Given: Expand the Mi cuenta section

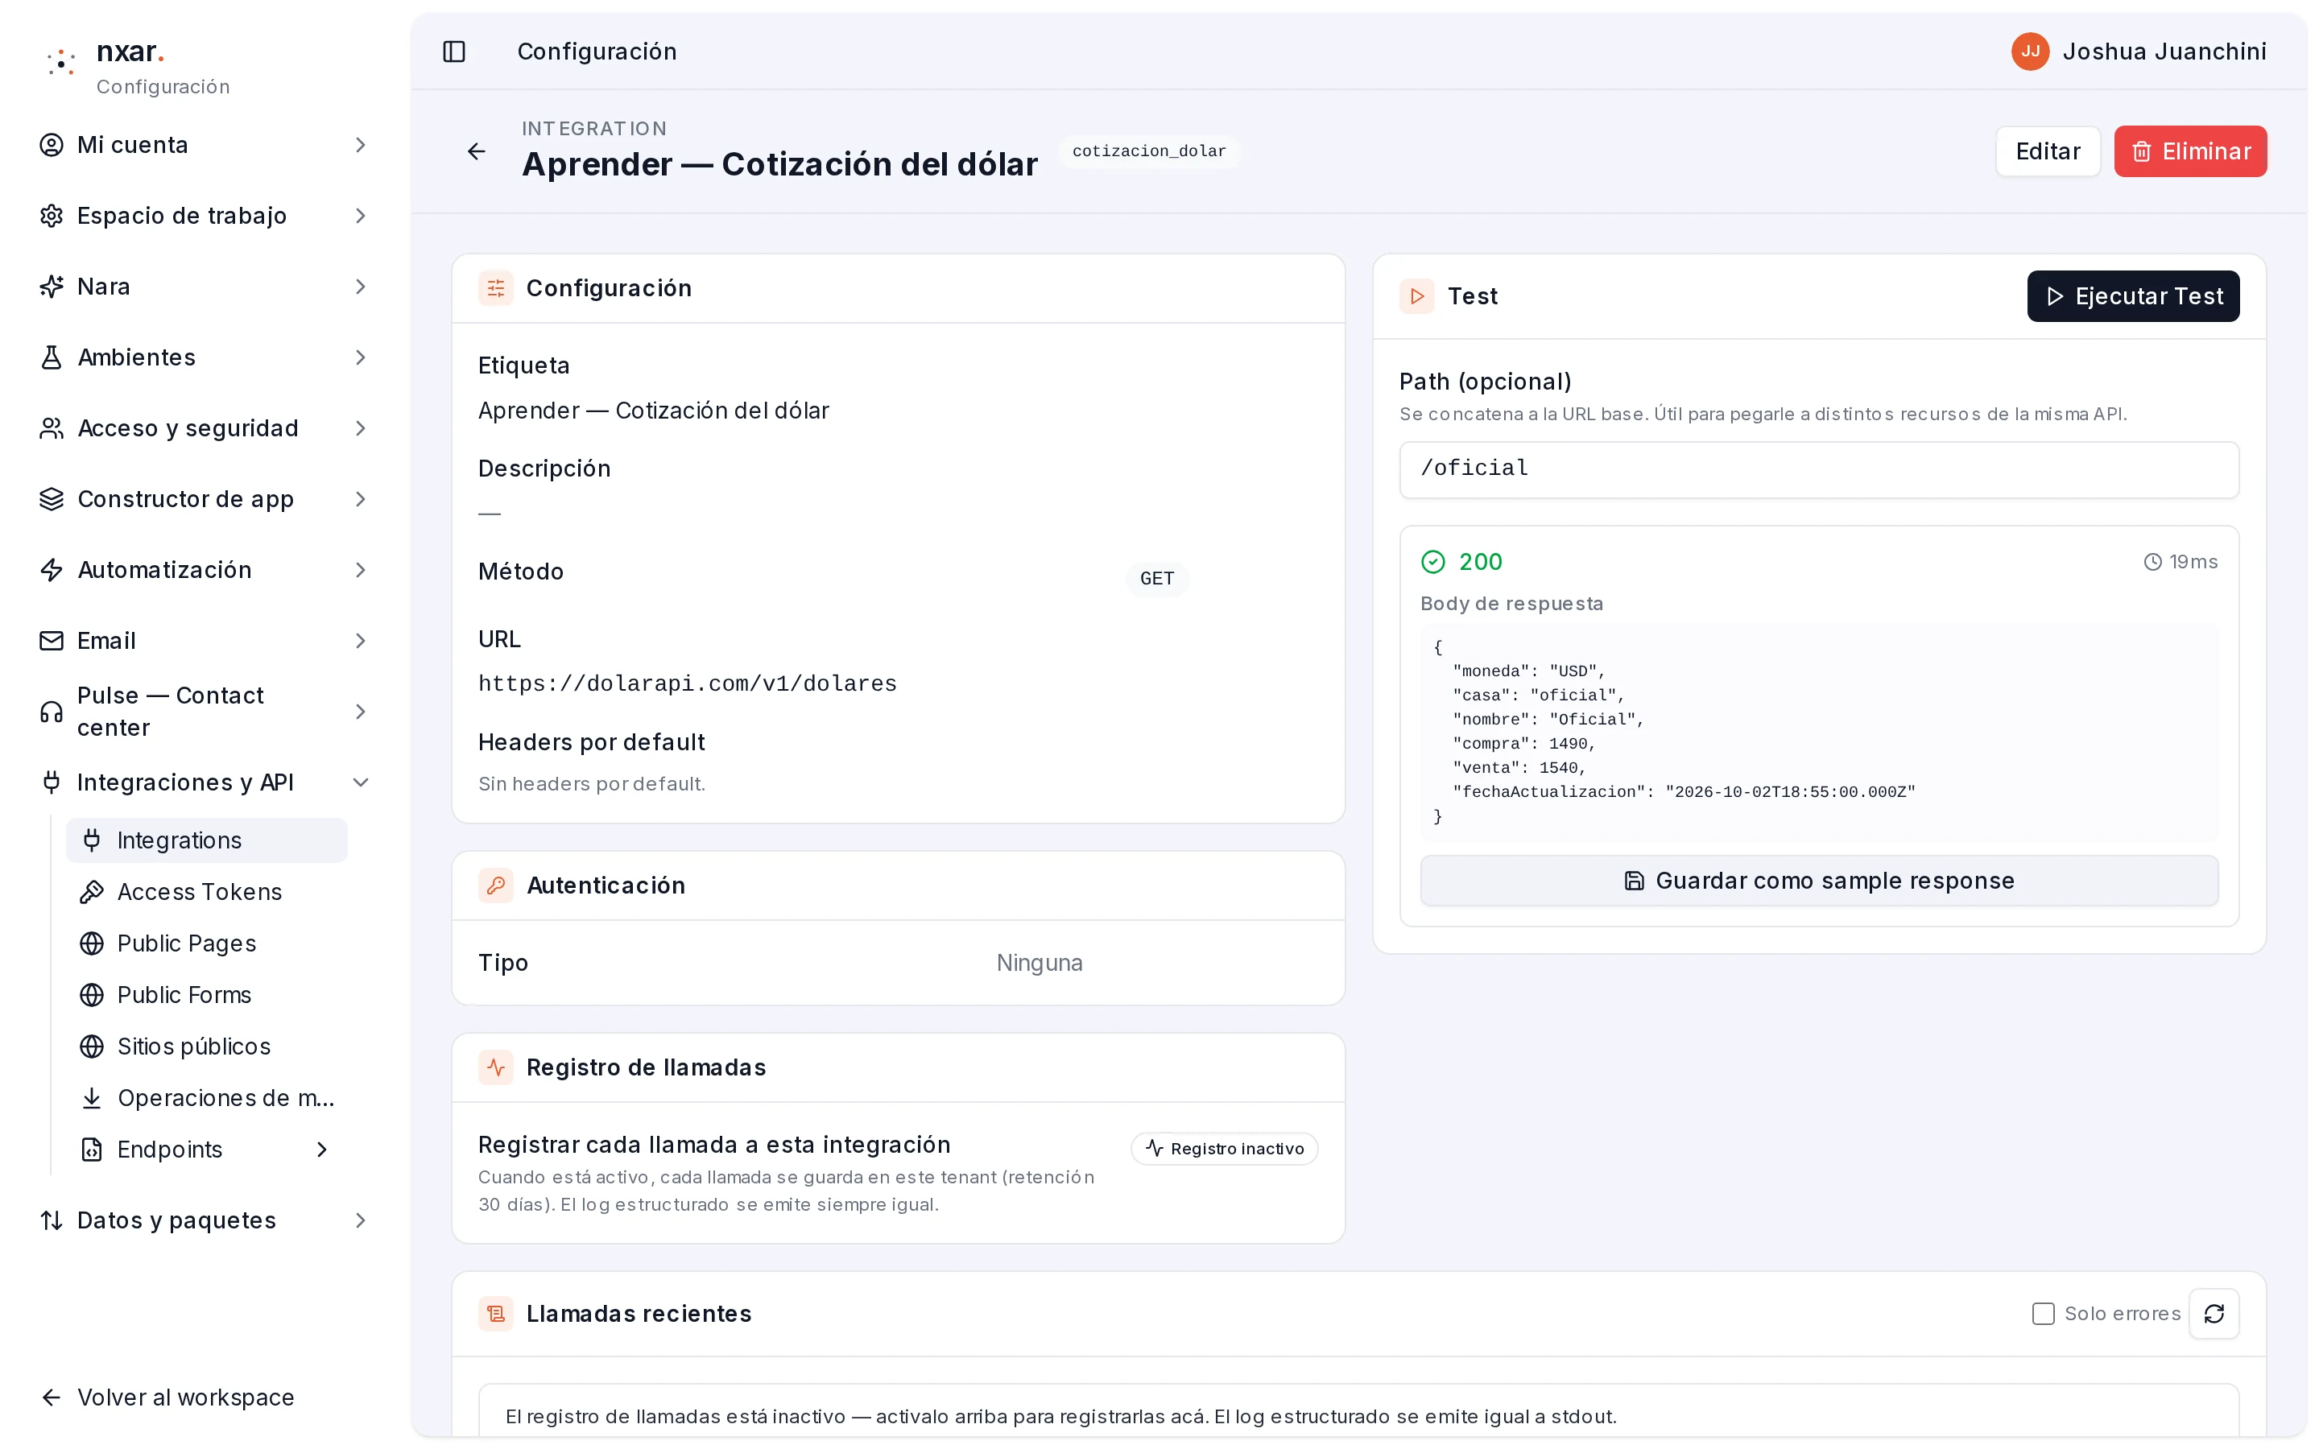Looking at the screenshot, I should 204,146.
